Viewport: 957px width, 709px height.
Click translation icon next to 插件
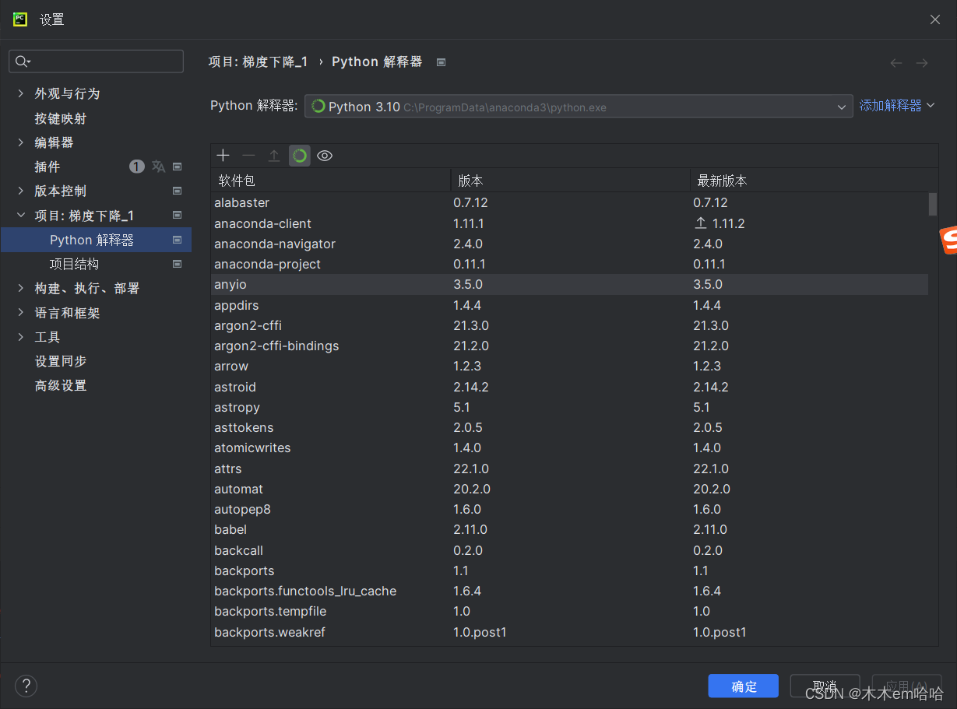(x=159, y=167)
